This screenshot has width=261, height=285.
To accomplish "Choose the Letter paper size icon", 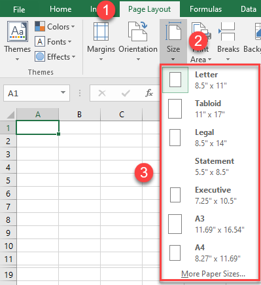I will (175, 80).
